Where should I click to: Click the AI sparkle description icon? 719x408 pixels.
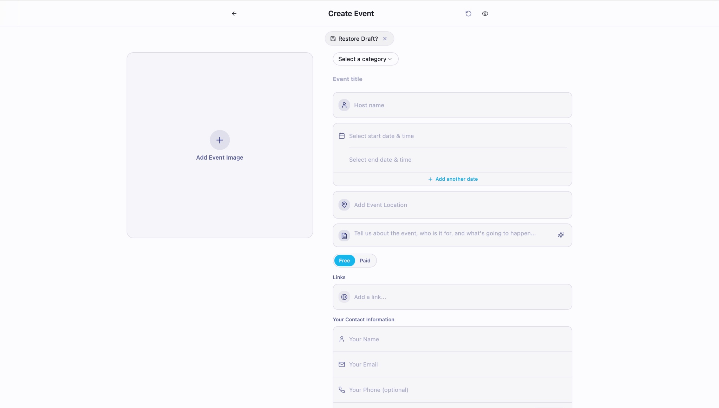click(x=561, y=235)
